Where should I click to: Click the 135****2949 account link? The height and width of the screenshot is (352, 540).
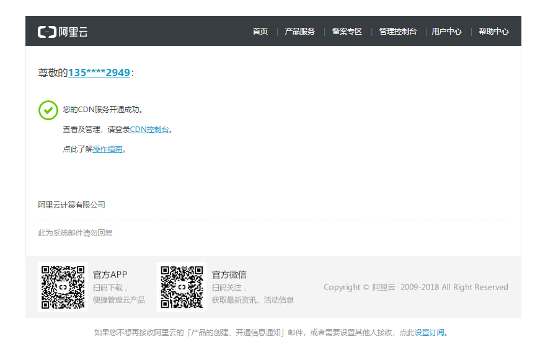(x=99, y=73)
